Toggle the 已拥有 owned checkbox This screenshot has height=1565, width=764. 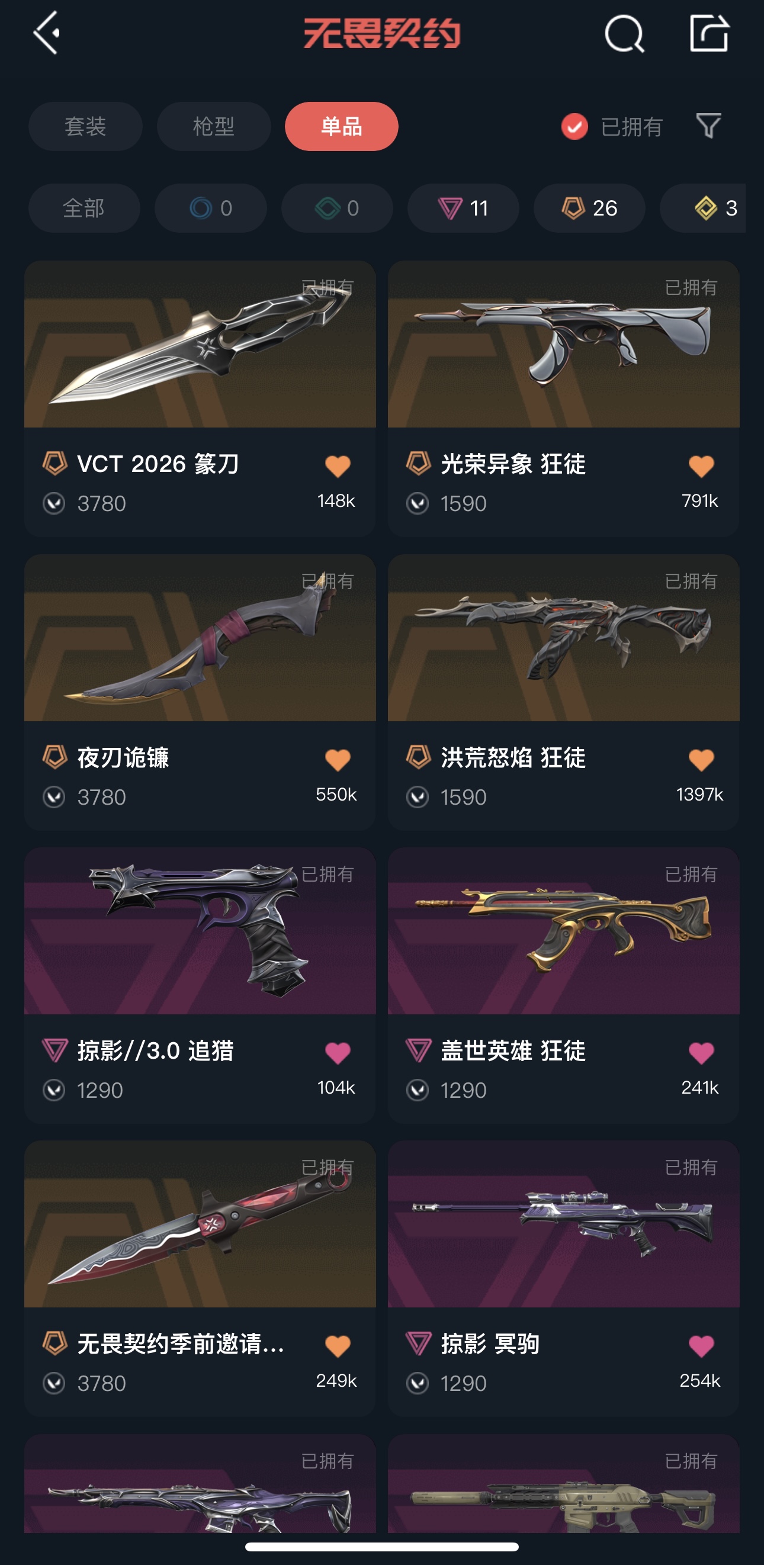574,126
